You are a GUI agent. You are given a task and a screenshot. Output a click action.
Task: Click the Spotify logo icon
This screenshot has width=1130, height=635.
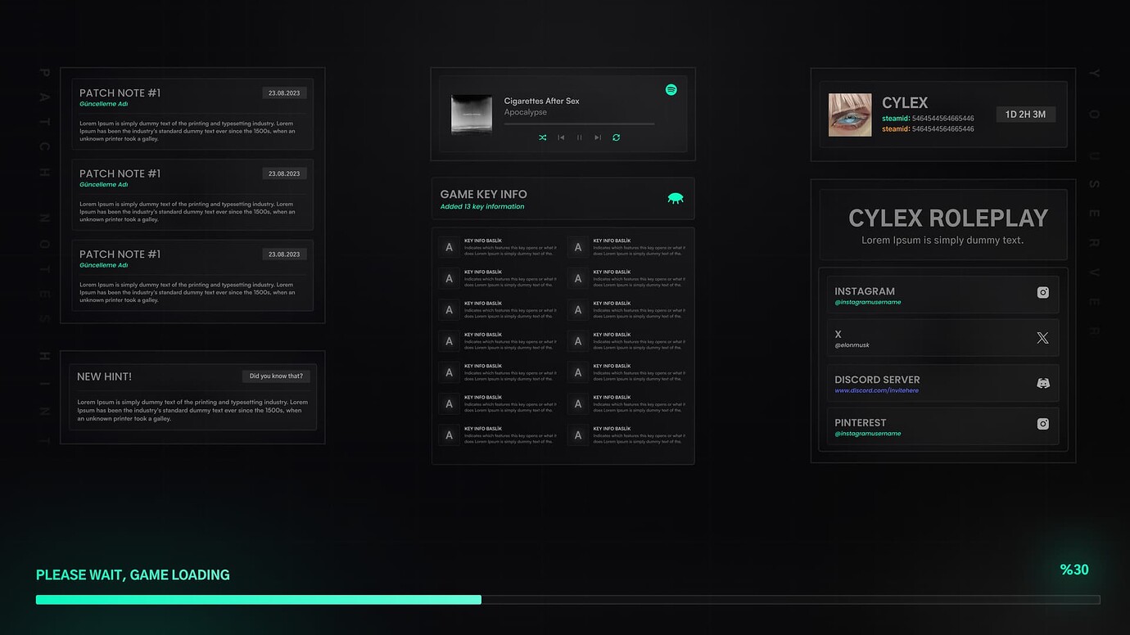[x=671, y=89]
